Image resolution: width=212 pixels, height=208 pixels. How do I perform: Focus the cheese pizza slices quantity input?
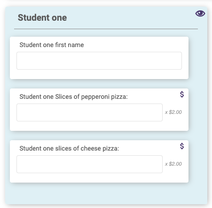89,164
